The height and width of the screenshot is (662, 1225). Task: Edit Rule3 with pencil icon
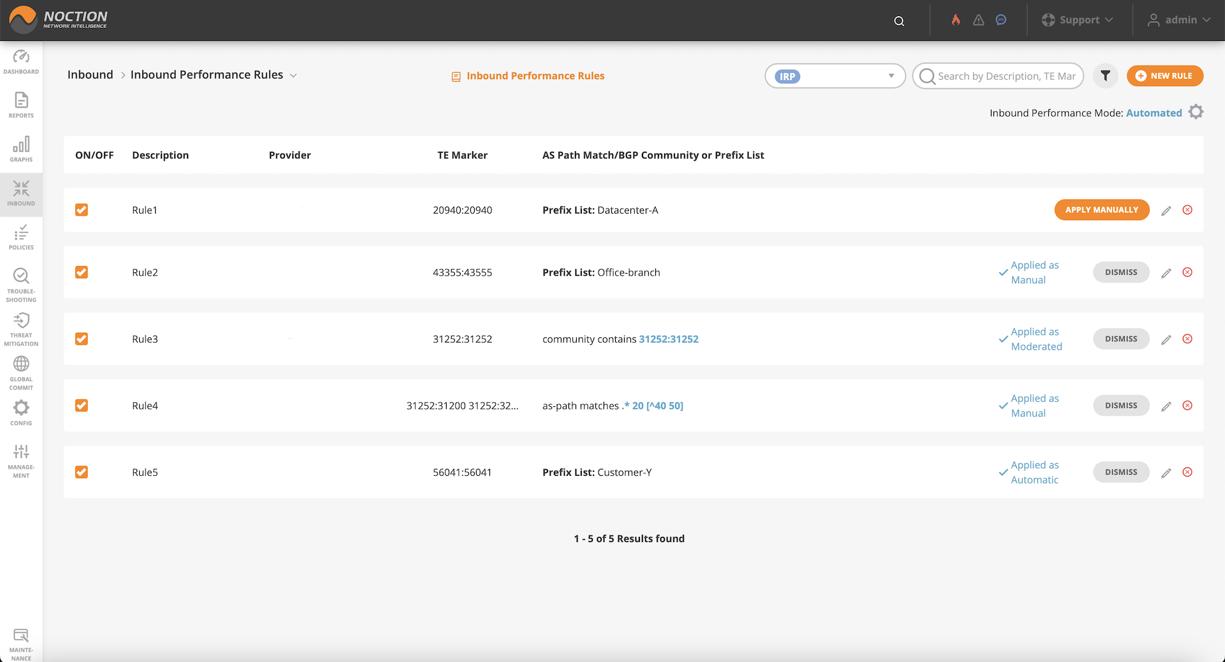[x=1166, y=340]
